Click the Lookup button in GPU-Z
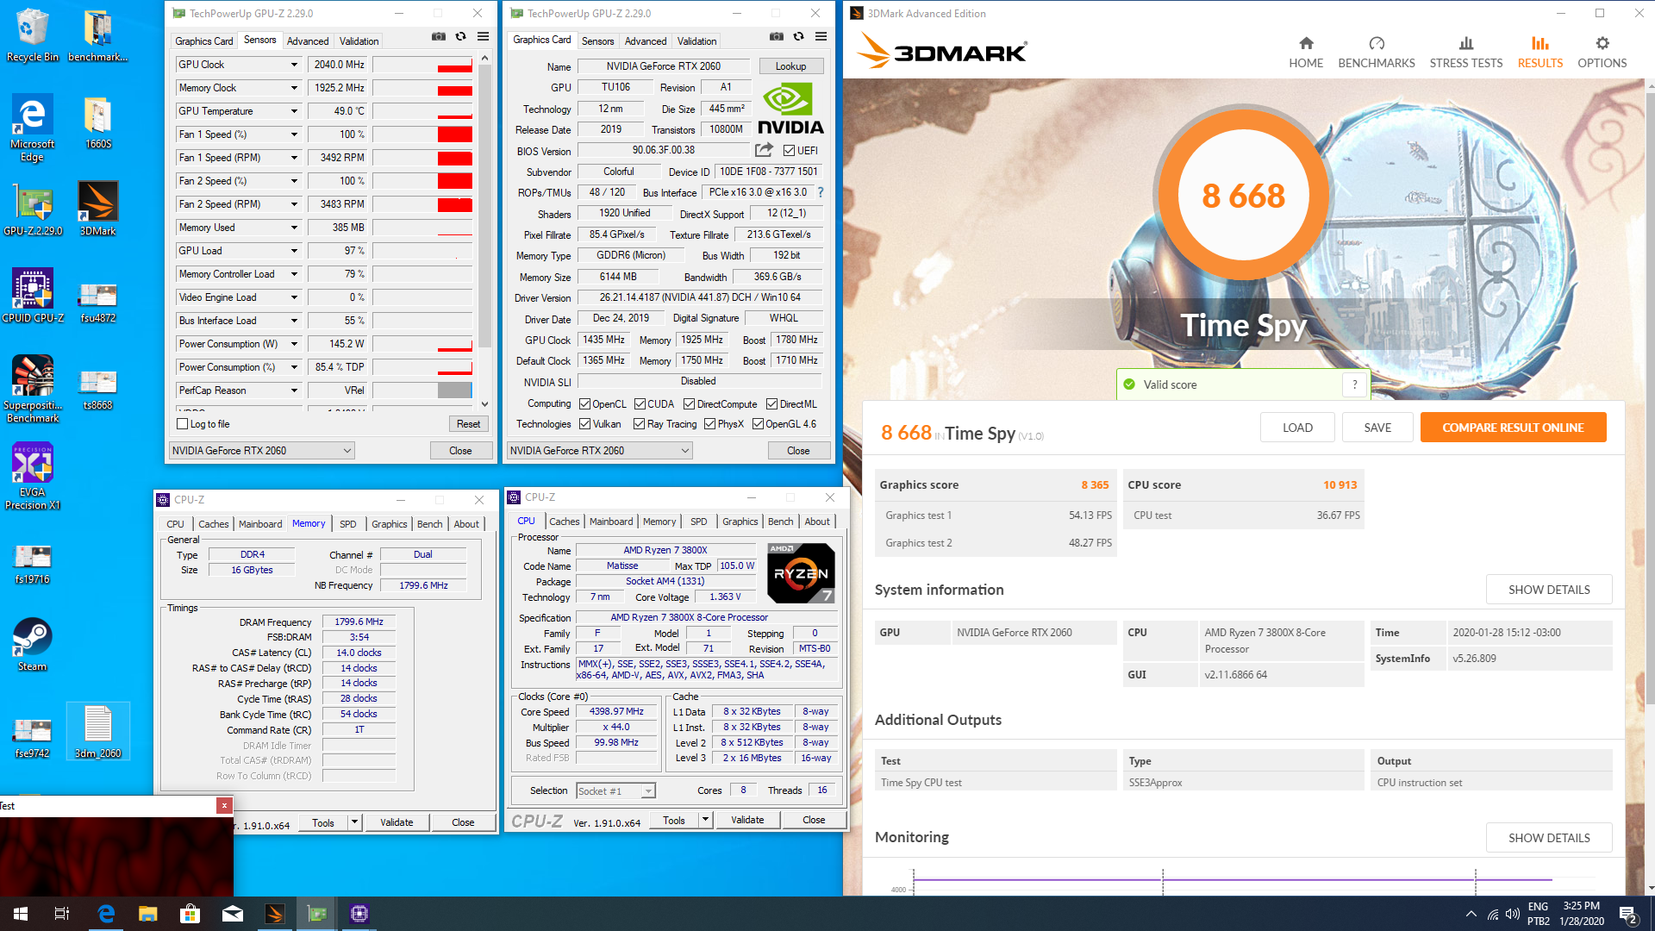The image size is (1655, 931). (790, 66)
